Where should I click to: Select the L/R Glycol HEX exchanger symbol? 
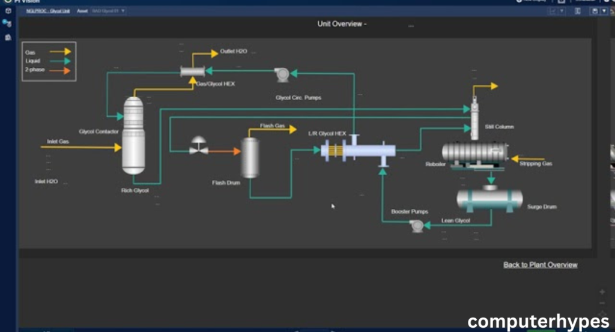click(x=358, y=151)
